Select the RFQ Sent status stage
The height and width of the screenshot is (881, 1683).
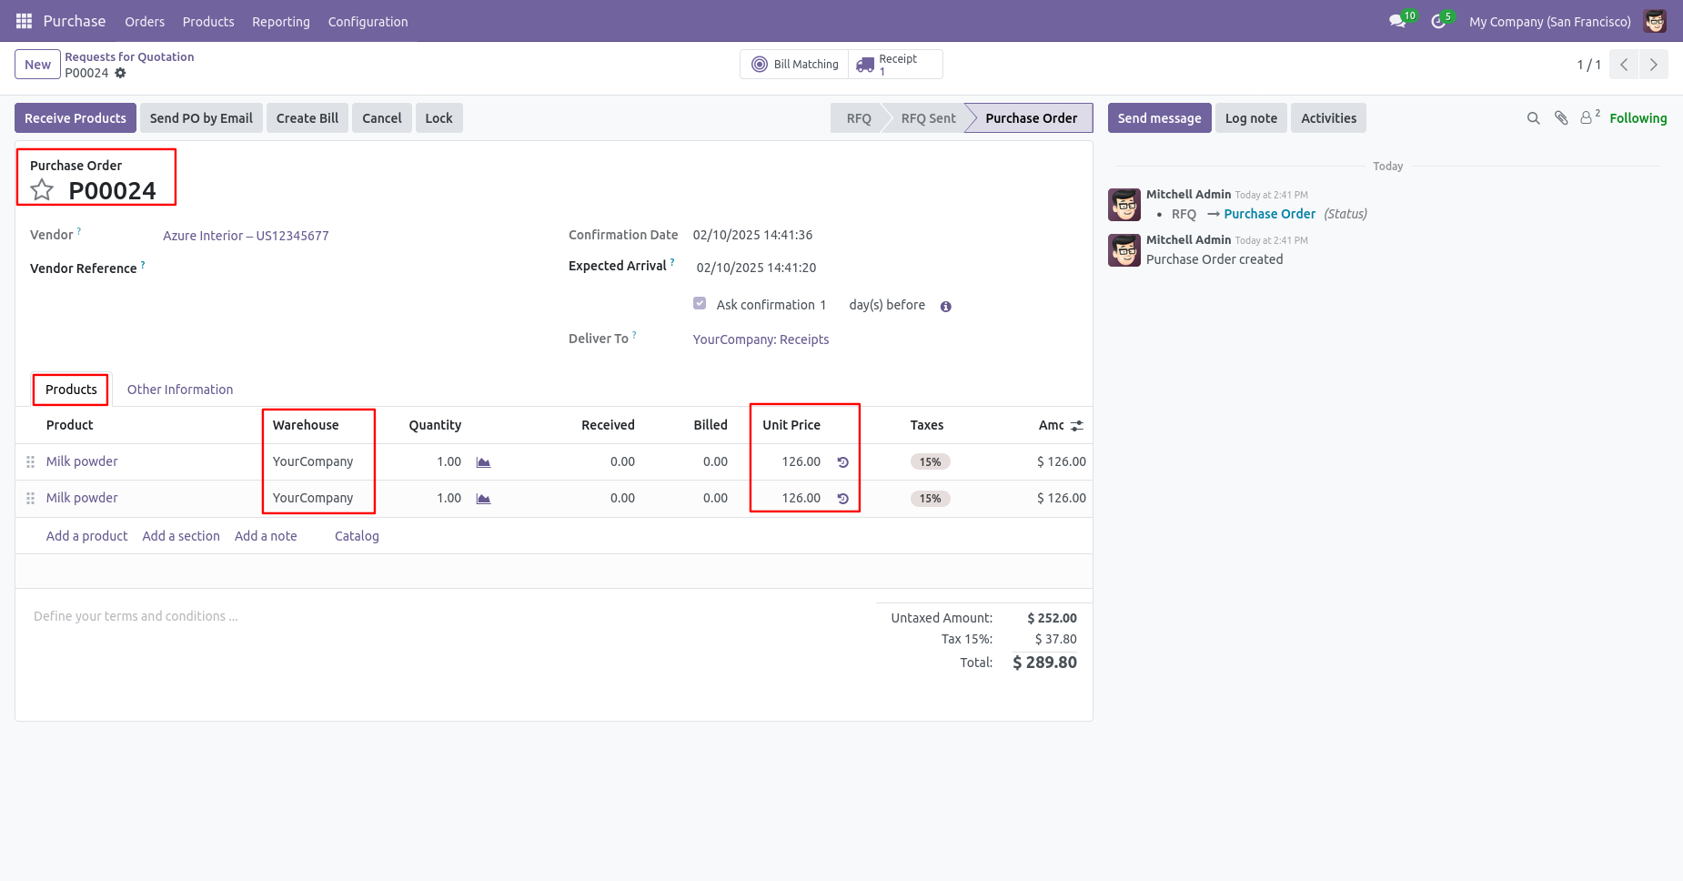click(x=928, y=118)
